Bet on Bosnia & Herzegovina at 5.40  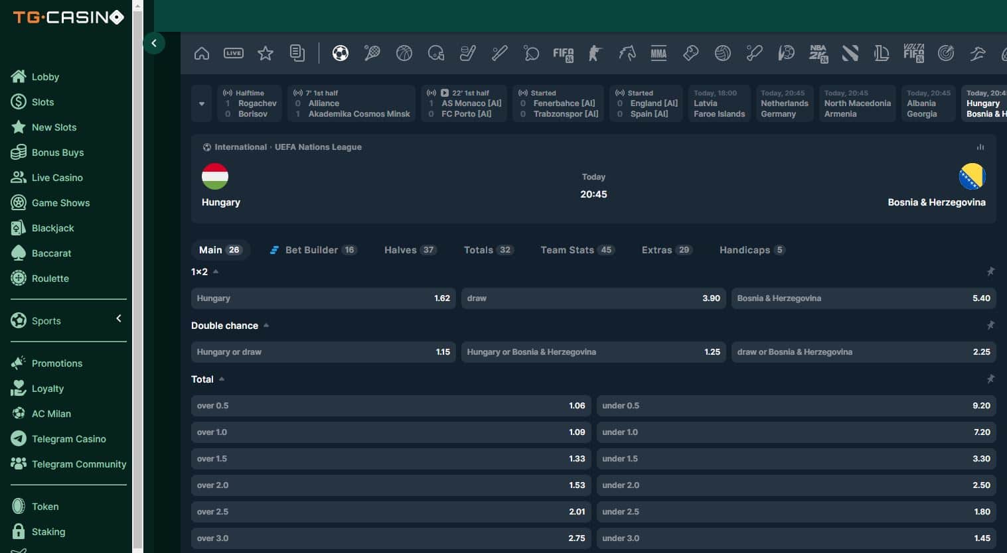[864, 298]
